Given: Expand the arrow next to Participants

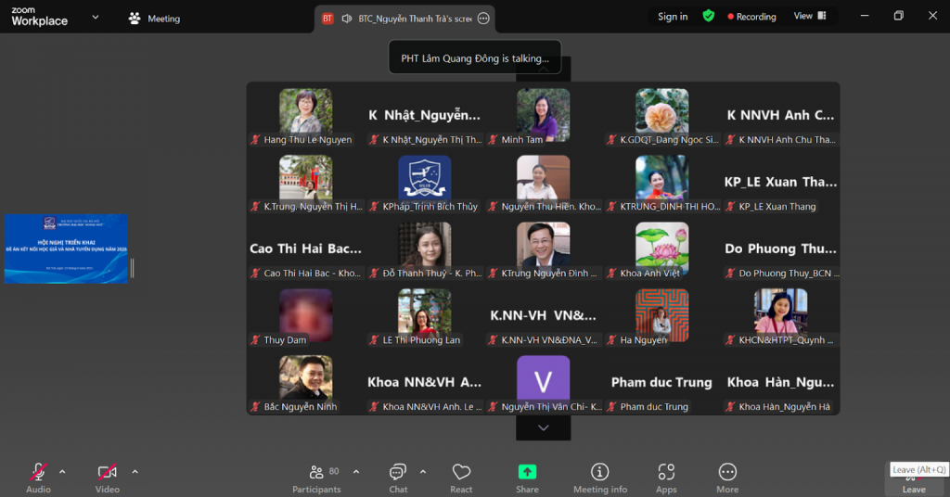Looking at the screenshot, I should pyautogui.click(x=356, y=471).
